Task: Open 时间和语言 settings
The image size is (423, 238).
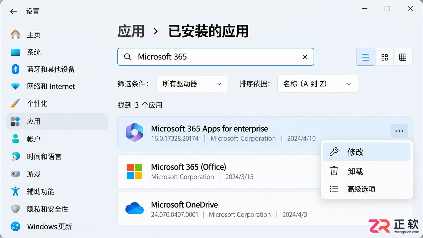Action: 57,157
